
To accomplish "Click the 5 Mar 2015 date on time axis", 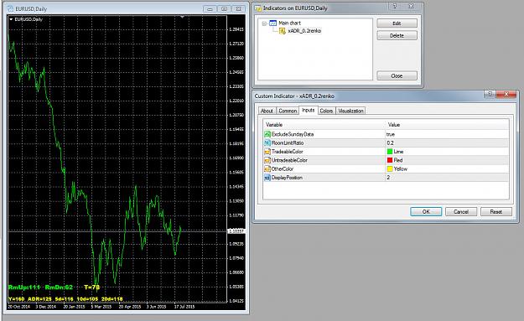I will tap(101, 306).
